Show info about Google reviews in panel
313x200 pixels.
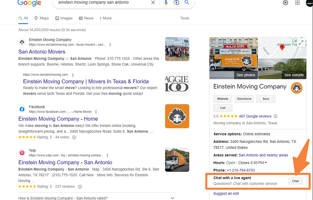click(275, 116)
